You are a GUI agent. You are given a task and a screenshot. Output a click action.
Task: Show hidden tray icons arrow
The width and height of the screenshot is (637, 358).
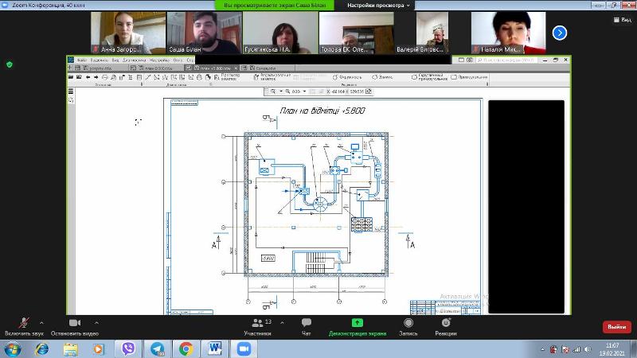[x=542, y=349]
